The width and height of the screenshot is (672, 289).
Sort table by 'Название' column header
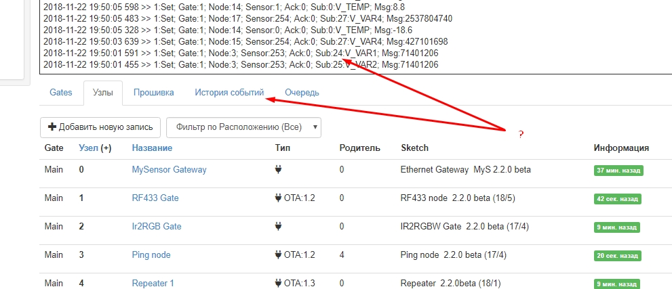click(x=152, y=148)
